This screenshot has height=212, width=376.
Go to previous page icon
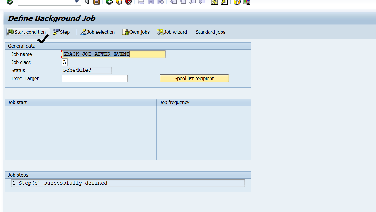pos(183,2)
